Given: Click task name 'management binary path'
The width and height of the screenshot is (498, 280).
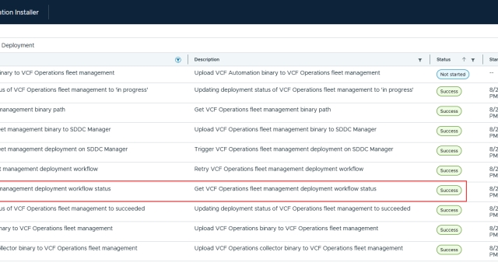Looking at the screenshot, I should point(33,110).
